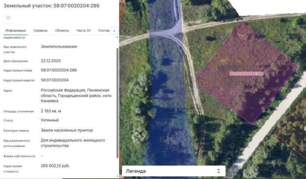The width and height of the screenshot is (306, 179).
Task: Click the Форма собственности label
Action: (x=19, y=156)
